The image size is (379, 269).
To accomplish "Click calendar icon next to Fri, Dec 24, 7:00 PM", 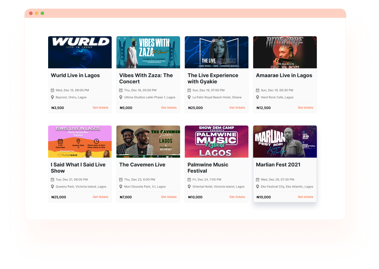I will click(x=189, y=179).
